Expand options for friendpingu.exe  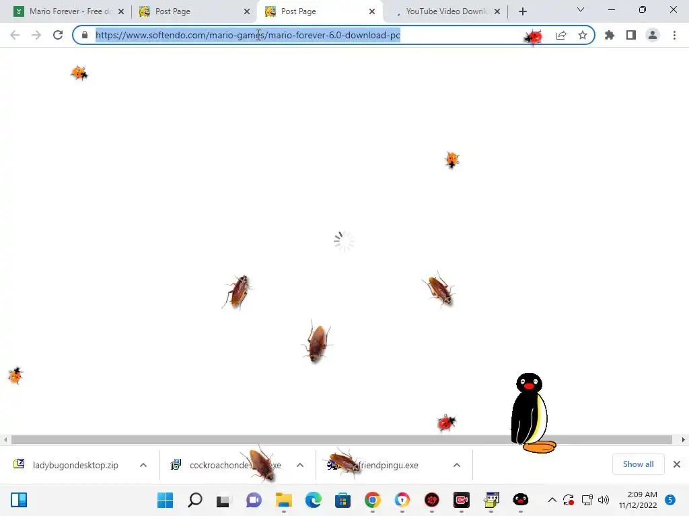coord(457,465)
